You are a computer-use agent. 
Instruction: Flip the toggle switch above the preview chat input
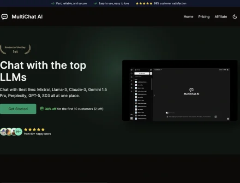click(x=167, y=113)
